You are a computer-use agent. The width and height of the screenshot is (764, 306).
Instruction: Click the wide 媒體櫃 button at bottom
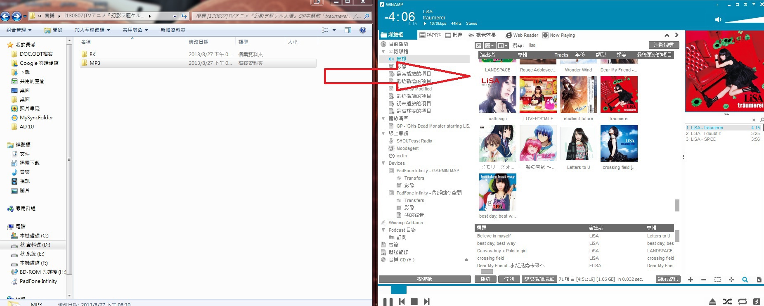425,279
